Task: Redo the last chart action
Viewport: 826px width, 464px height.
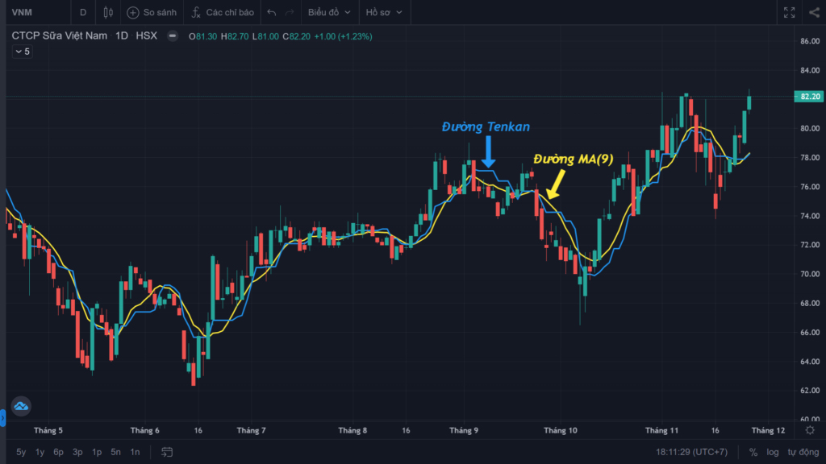Action: tap(290, 12)
